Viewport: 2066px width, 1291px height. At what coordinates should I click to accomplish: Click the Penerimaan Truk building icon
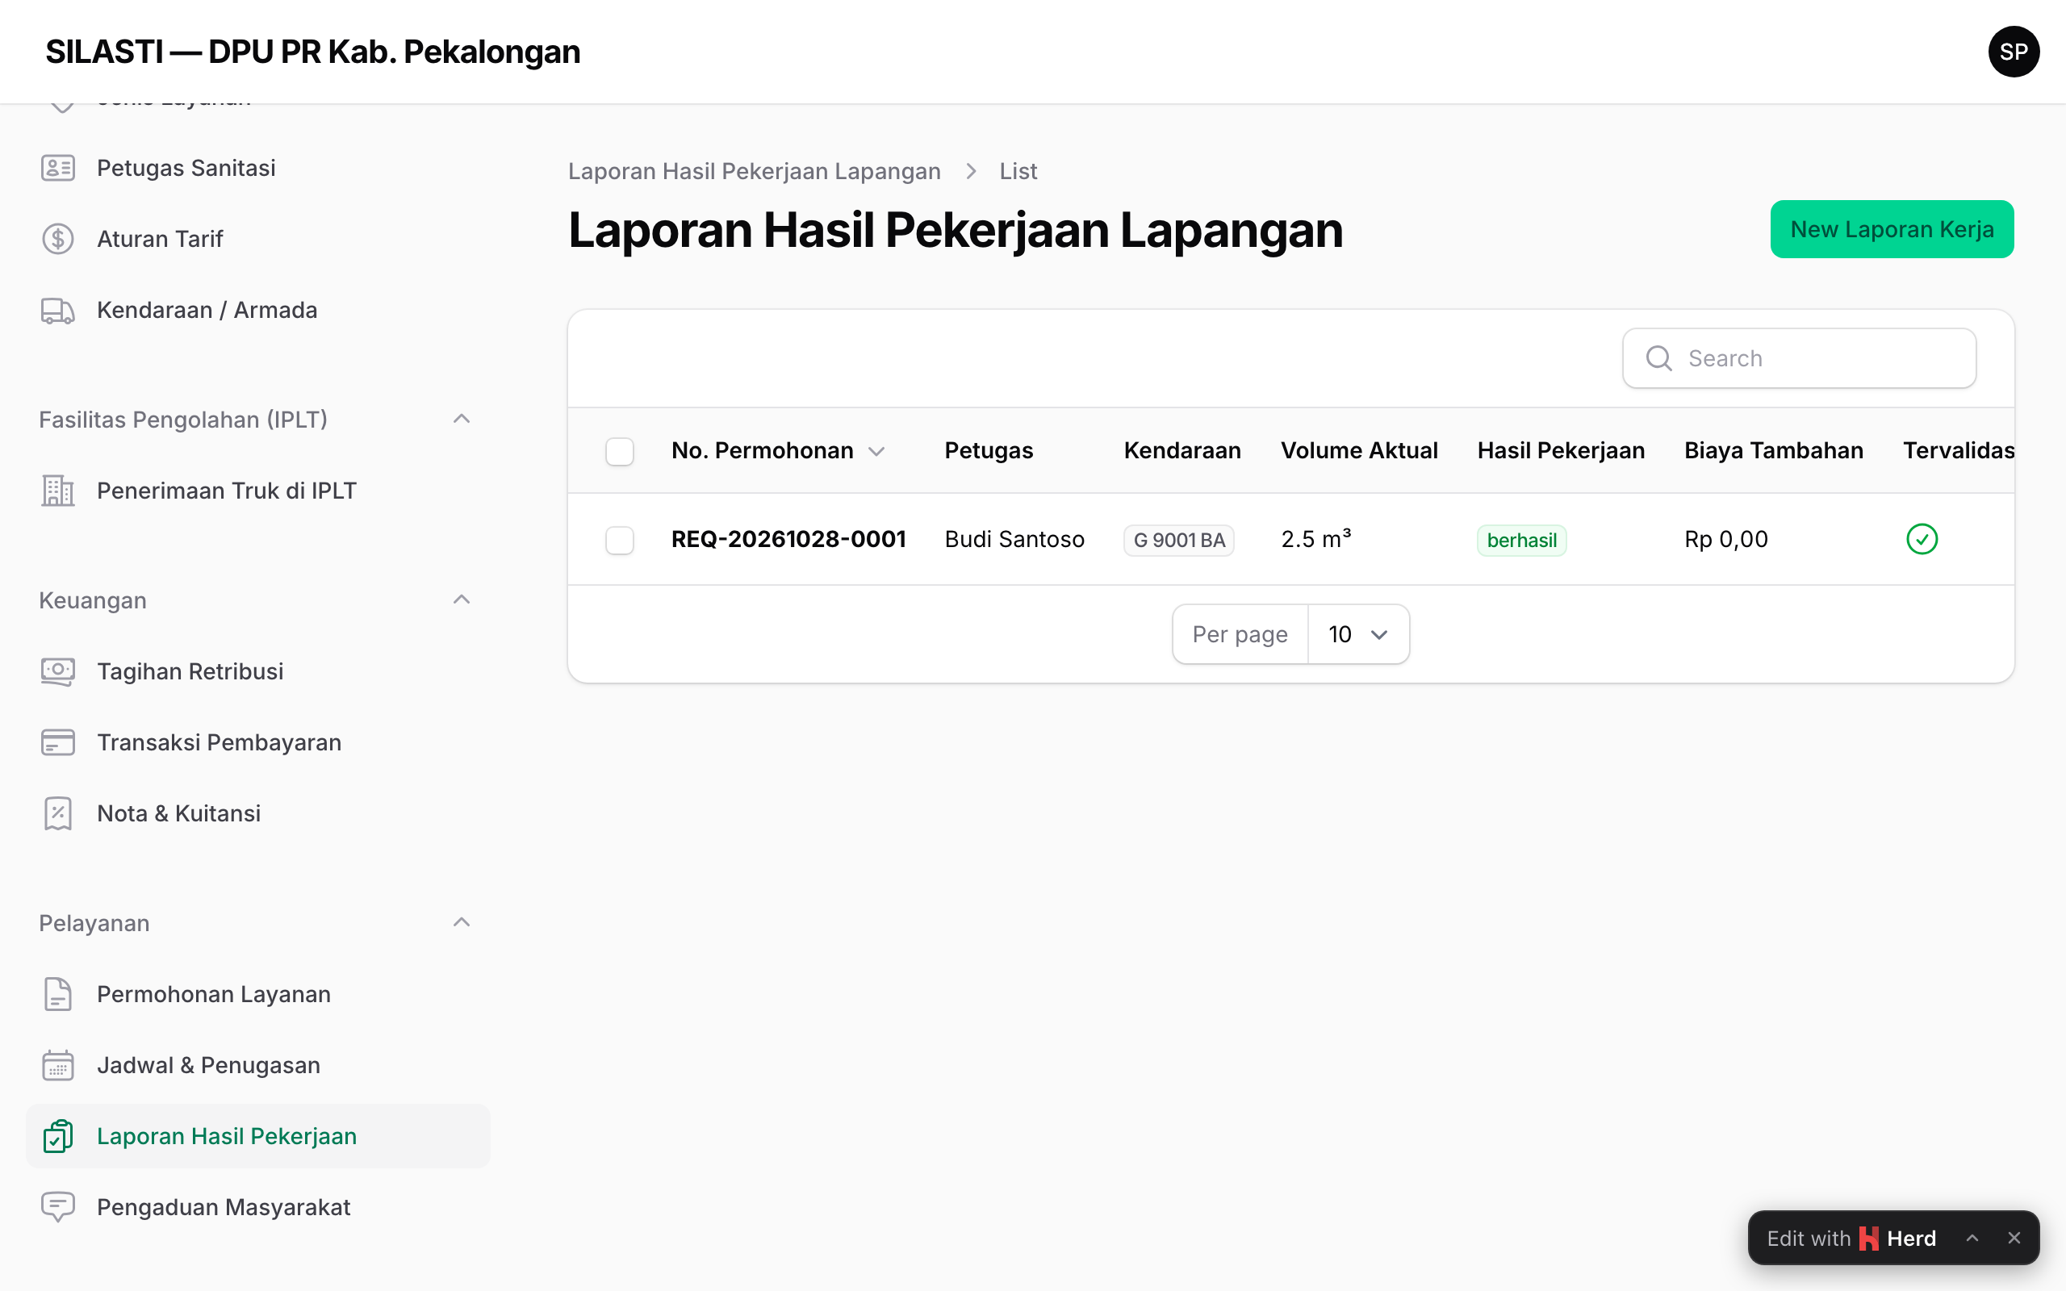click(x=58, y=491)
